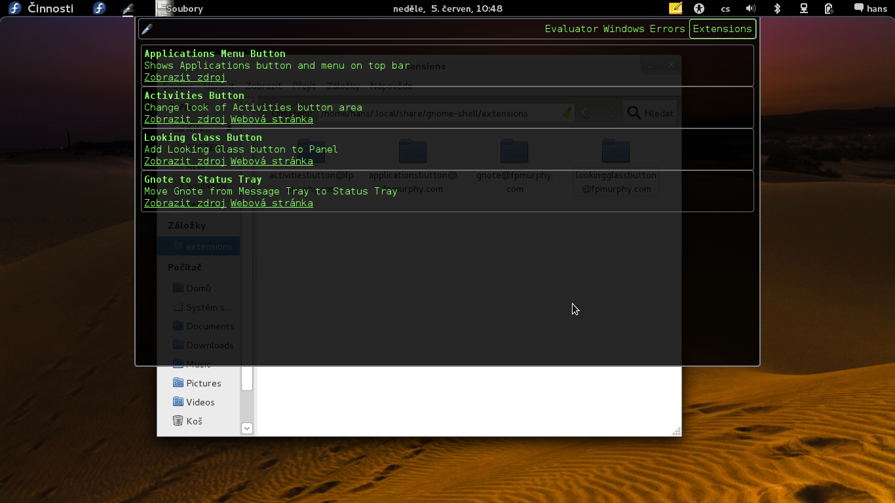View source of Activities Button extension

click(185, 119)
